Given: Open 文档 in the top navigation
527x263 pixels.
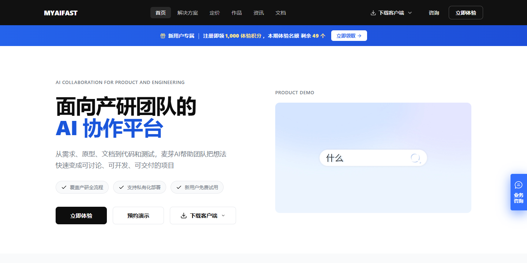Looking at the screenshot, I should 281,13.
